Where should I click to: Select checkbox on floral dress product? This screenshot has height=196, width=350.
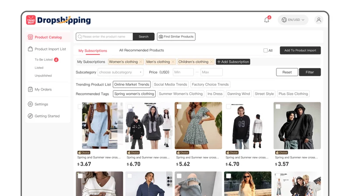(x=179, y=106)
